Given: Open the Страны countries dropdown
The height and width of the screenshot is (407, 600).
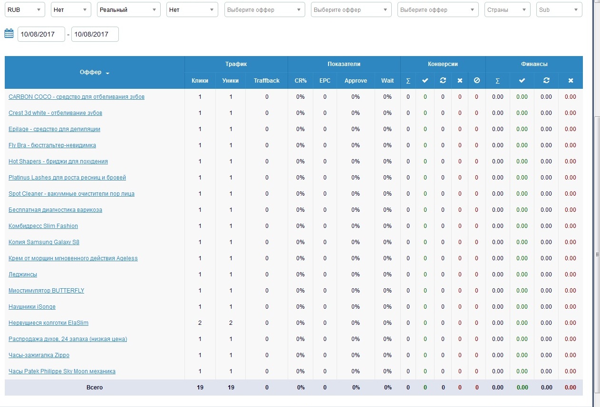Looking at the screenshot, I should click(x=507, y=9).
